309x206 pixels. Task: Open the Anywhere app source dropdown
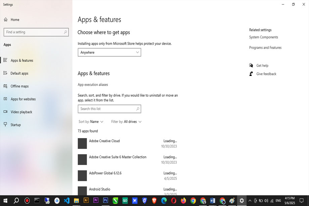pyautogui.click(x=109, y=52)
